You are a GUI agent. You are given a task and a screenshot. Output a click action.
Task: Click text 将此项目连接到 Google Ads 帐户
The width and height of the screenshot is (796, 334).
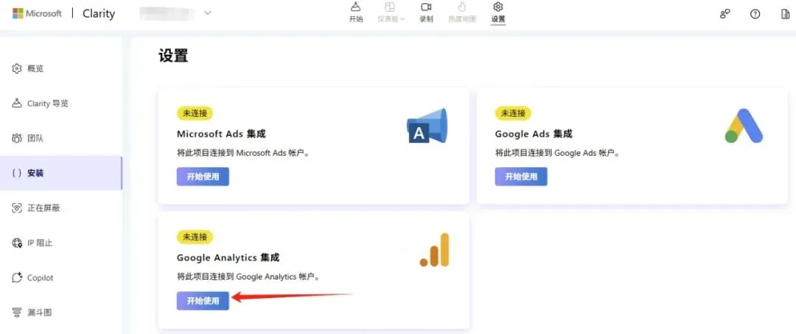557,153
